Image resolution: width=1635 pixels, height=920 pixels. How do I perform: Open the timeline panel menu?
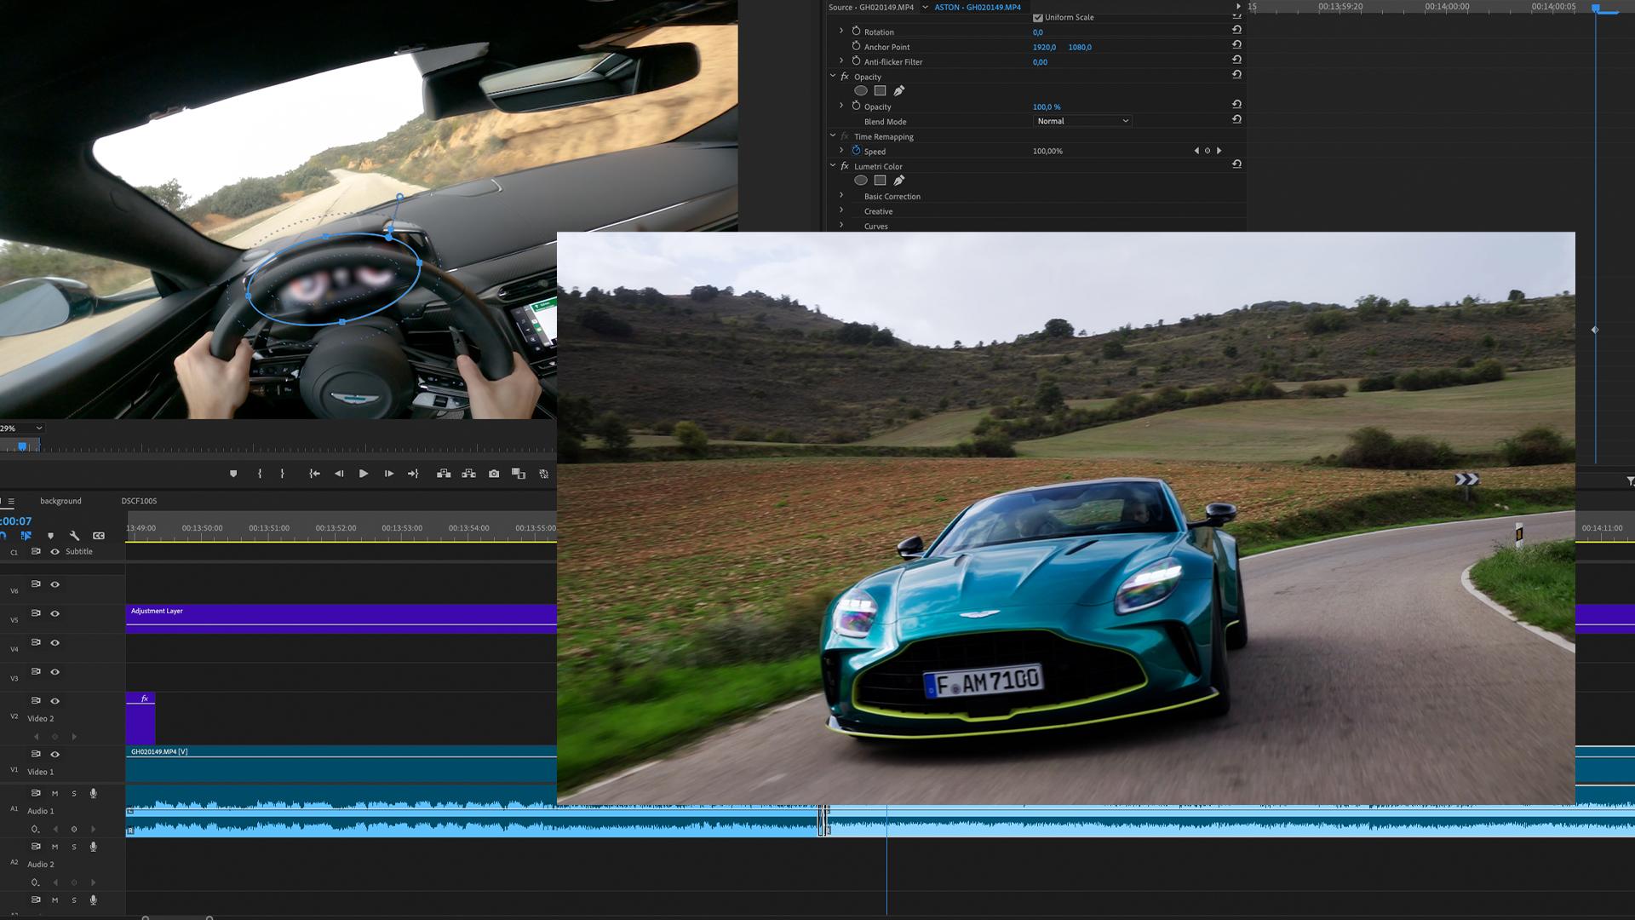pyautogui.click(x=10, y=502)
